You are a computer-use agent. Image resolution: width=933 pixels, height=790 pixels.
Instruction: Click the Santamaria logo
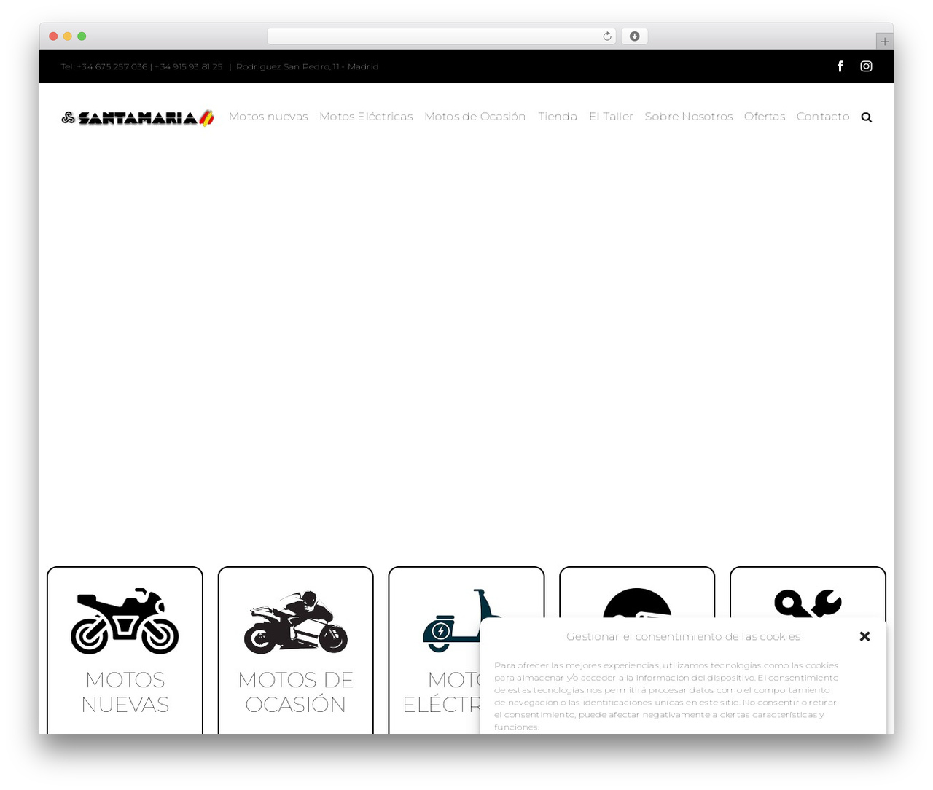138,117
